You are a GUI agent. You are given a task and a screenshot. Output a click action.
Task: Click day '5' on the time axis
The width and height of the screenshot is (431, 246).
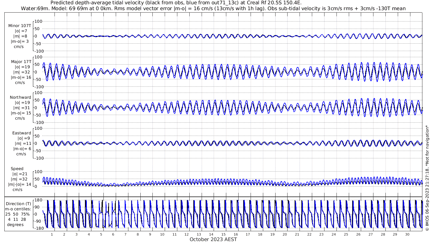(x=101, y=234)
